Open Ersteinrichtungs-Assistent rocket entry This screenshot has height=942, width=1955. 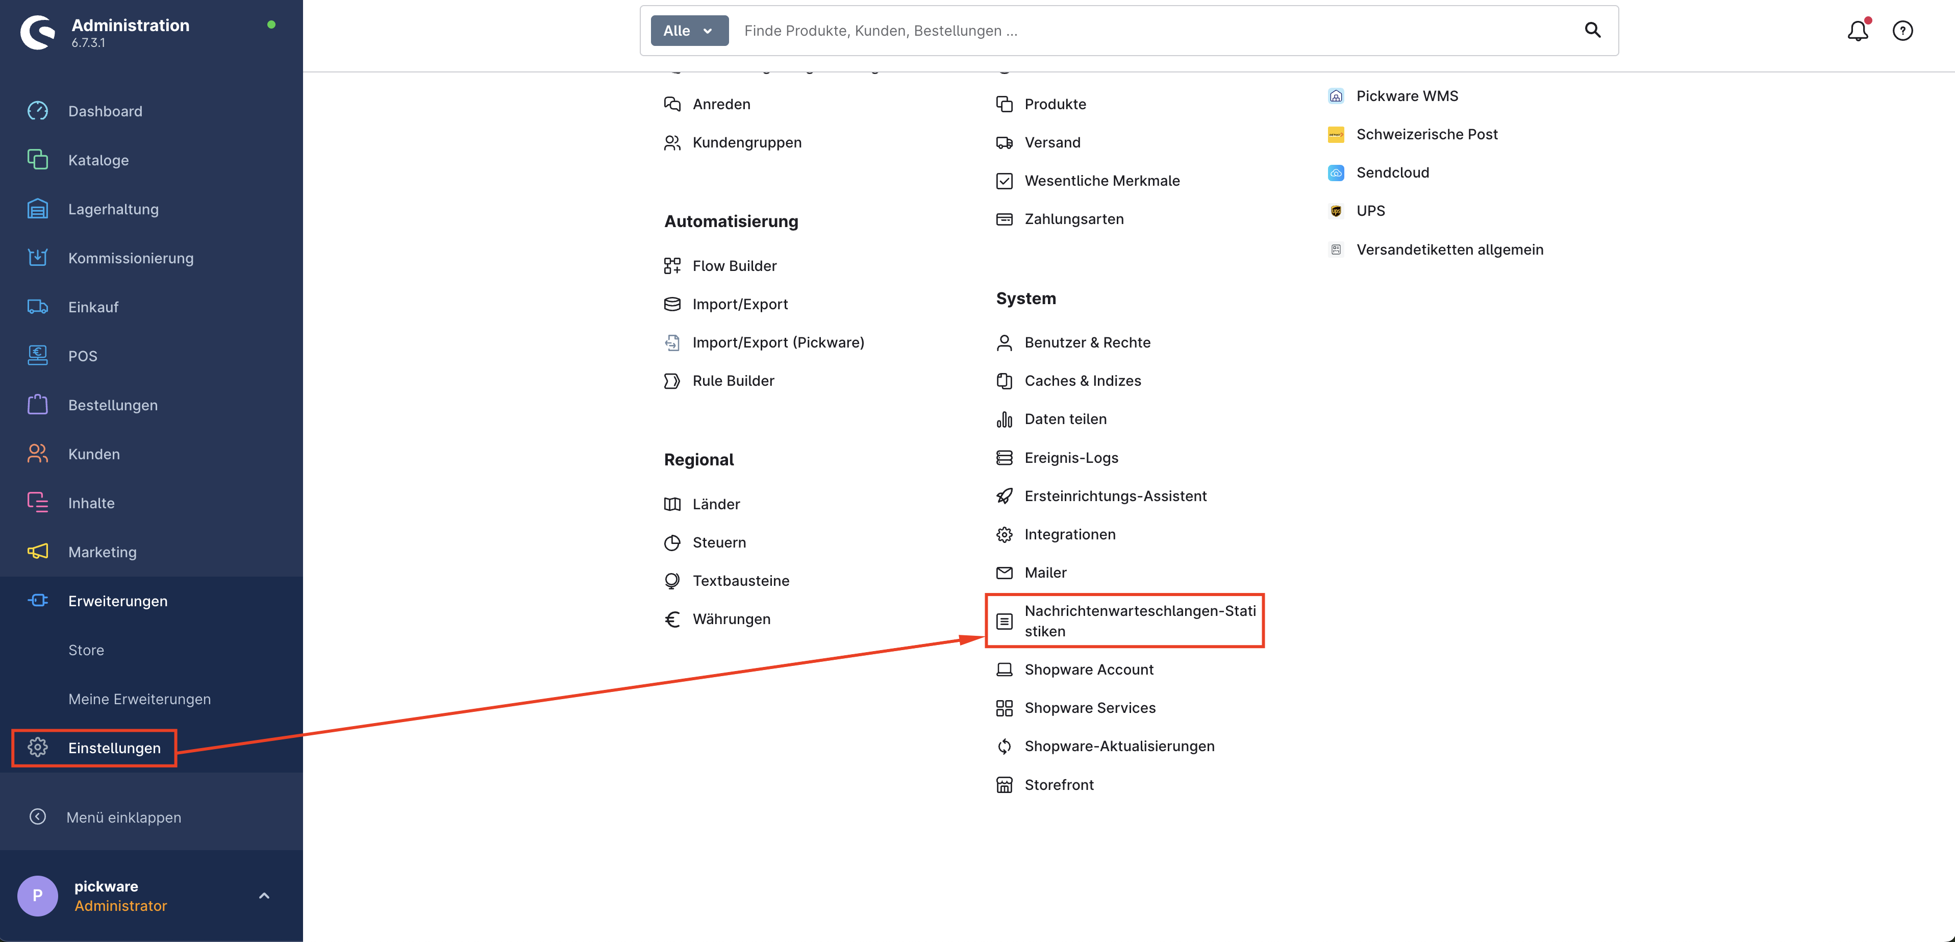coord(1114,495)
